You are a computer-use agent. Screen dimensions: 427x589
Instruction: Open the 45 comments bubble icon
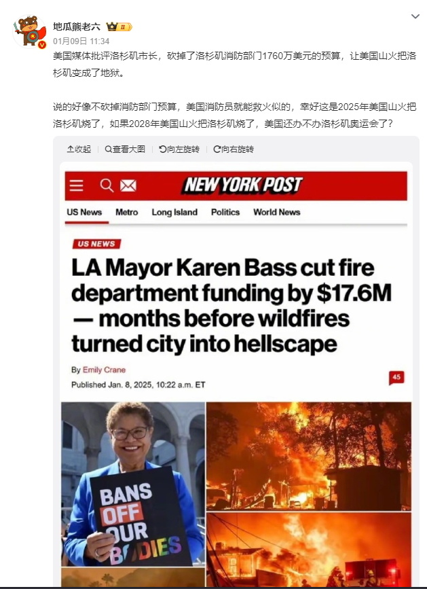coord(396,378)
